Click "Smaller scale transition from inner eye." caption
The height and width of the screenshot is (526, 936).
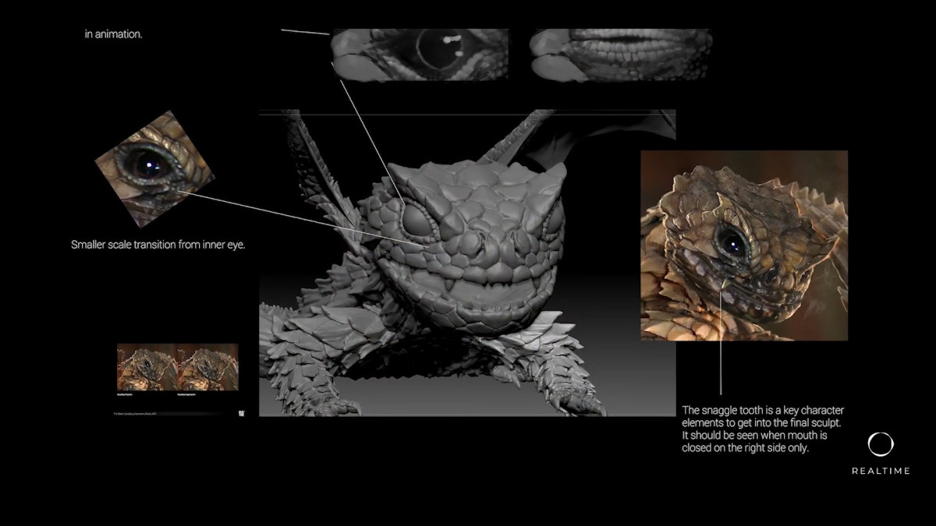point(158,245)
